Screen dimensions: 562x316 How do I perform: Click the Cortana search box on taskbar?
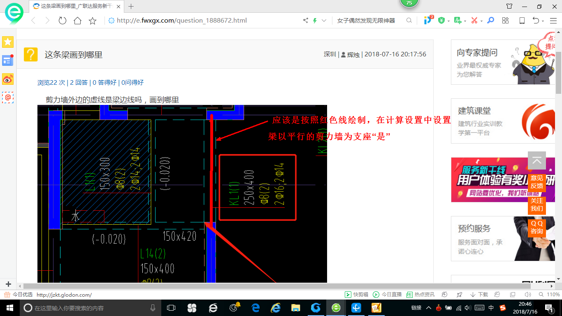(x=89, y=308)
